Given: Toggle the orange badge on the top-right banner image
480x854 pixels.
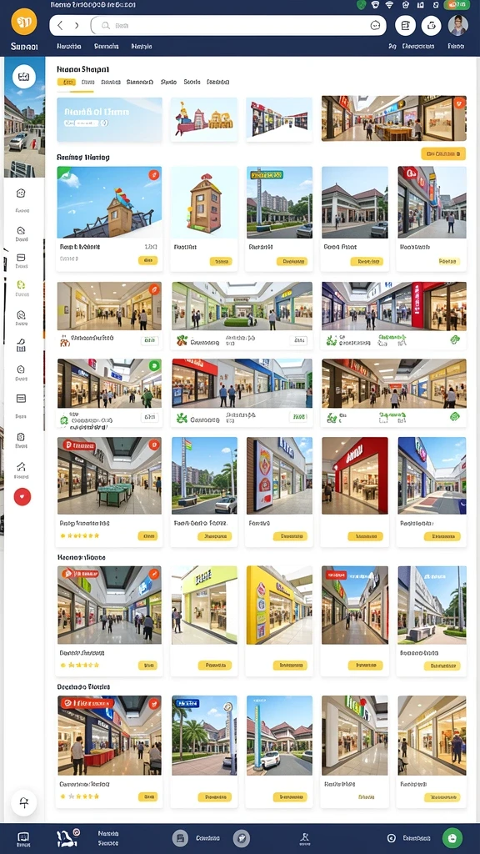Looking at the screenshot, I should coord(460,103).
